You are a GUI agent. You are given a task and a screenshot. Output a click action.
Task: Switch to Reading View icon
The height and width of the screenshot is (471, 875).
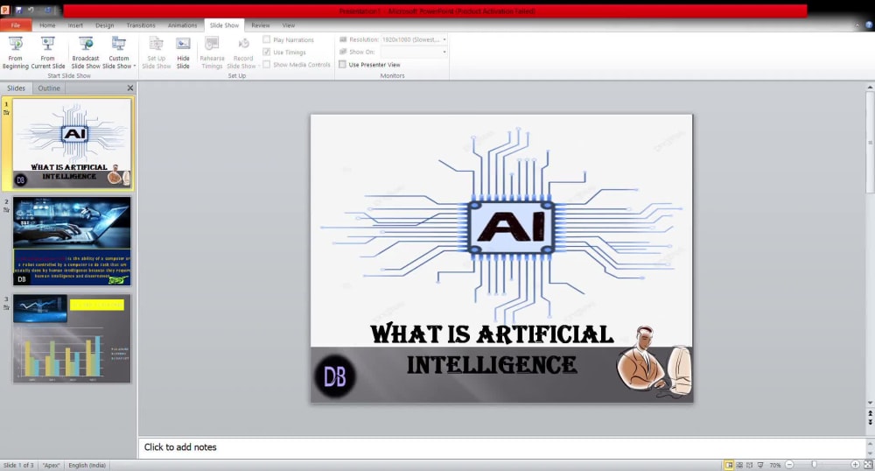coord(750,465)
